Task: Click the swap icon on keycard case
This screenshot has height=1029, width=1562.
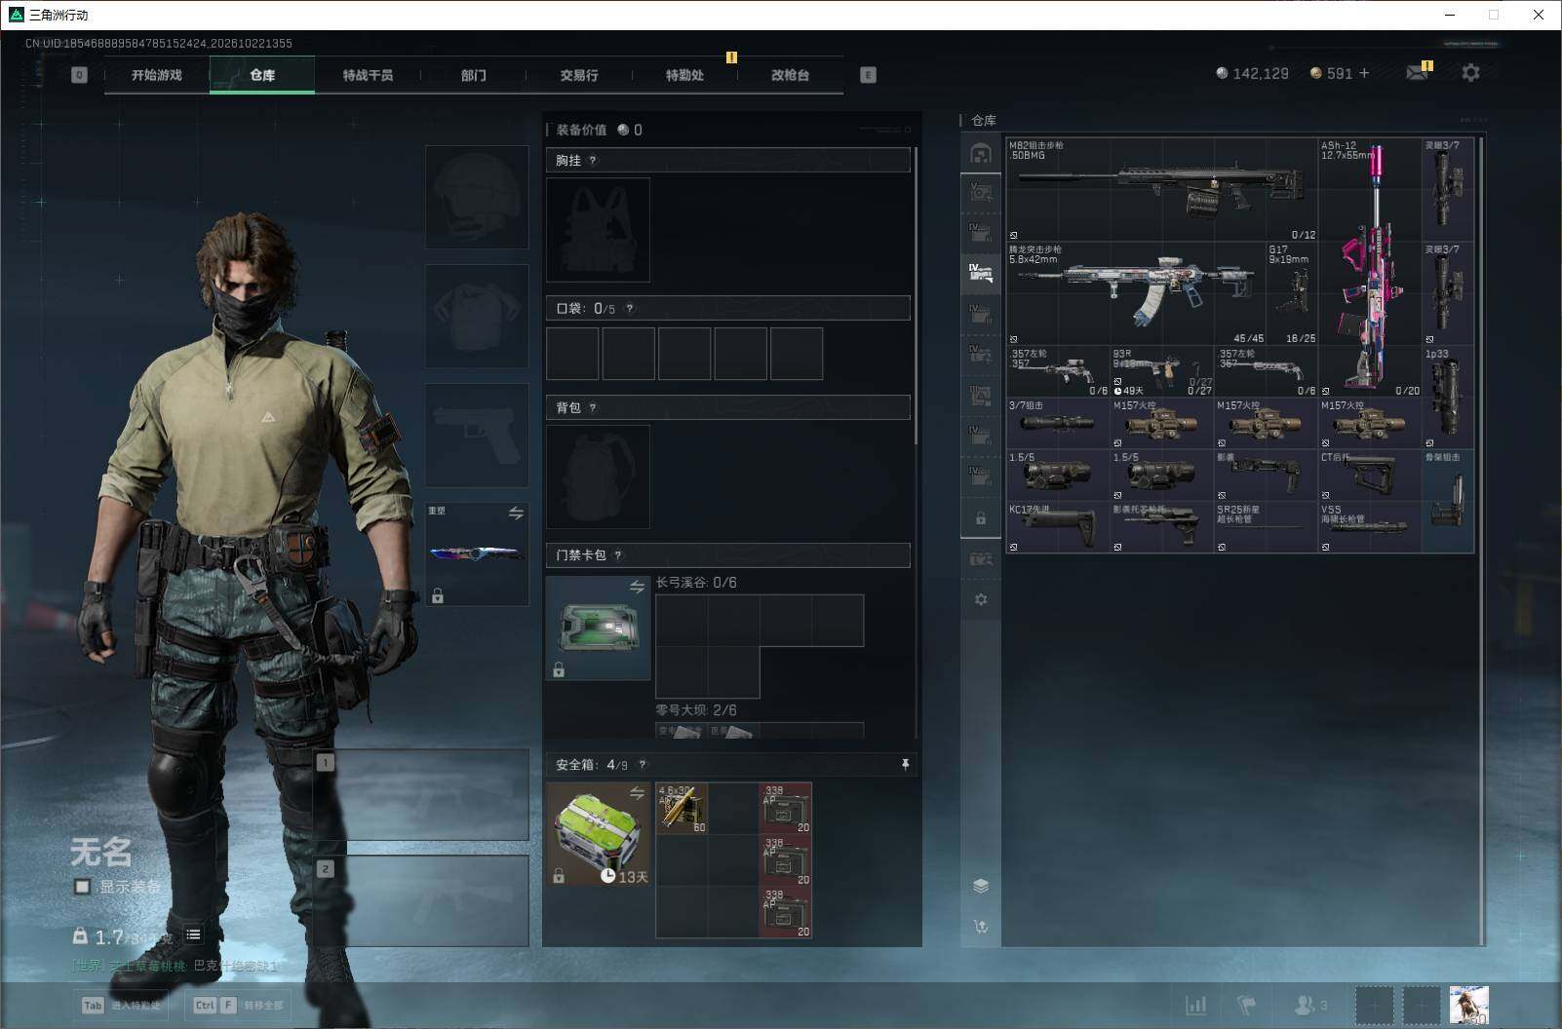Action: [x=637, y=587]
